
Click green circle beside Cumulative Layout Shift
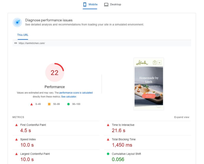tap(108, 154)
